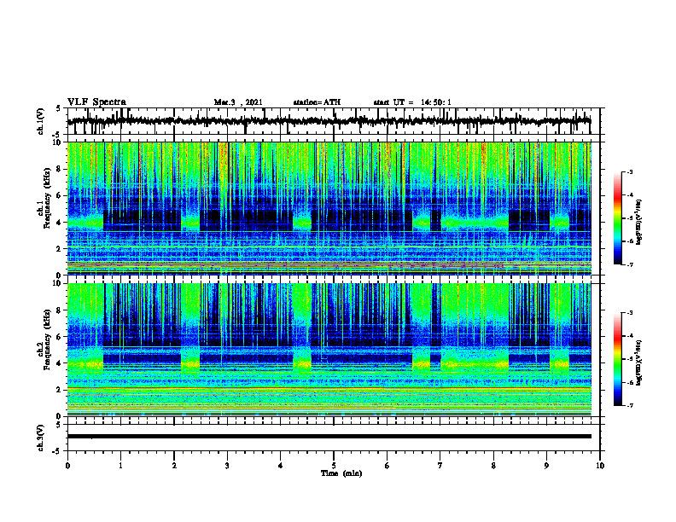The height and width of the screenshot is (522, 676).
Task: Click the "station=ATH" header label
Action: coord(317,102)
